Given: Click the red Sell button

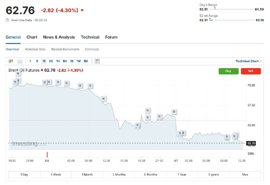Looking at the screenshot, I should click(251, 71).
